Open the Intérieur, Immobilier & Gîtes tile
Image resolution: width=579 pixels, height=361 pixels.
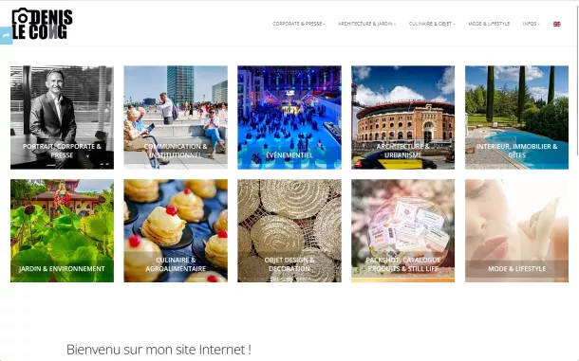[516, 117]
